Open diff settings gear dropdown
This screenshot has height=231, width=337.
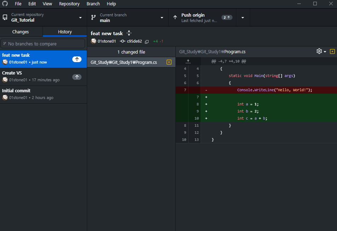click(x=321, y=51)
